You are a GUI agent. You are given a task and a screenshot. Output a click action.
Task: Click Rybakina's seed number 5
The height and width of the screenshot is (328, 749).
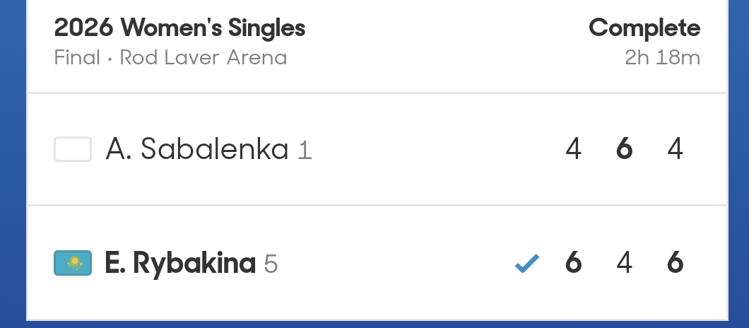click(x=271, y=264)
